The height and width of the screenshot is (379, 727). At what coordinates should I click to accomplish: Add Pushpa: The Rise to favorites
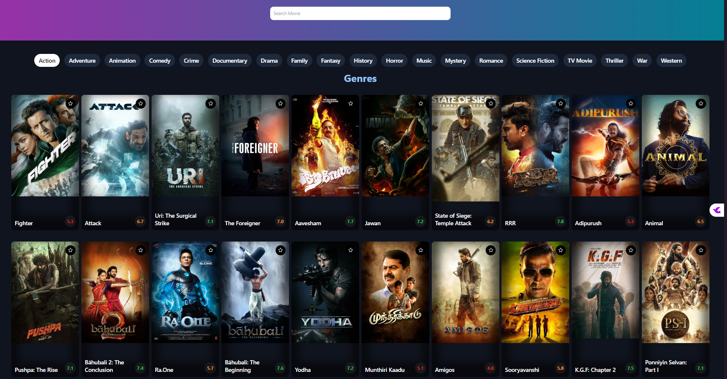point(71,250)
